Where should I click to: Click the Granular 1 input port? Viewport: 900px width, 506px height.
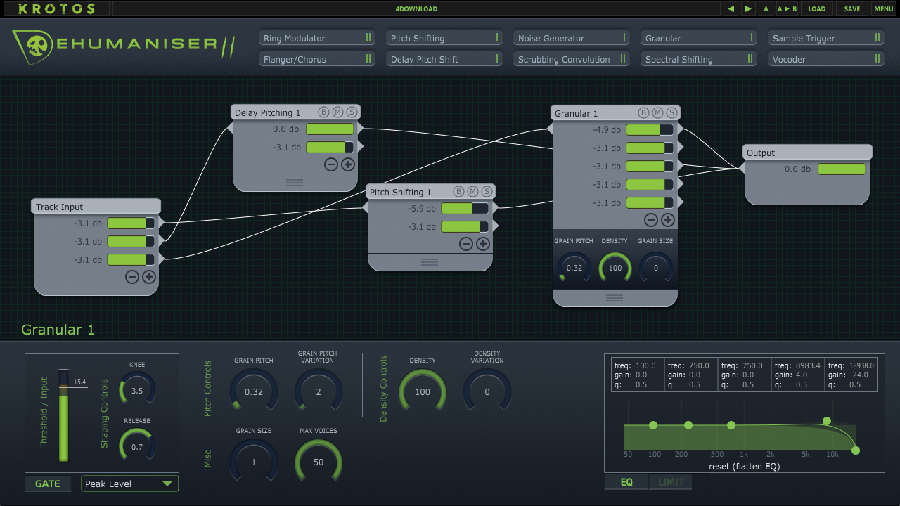coord(549,129)
